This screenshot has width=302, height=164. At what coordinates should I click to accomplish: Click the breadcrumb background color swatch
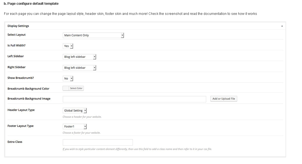[66, 88]
